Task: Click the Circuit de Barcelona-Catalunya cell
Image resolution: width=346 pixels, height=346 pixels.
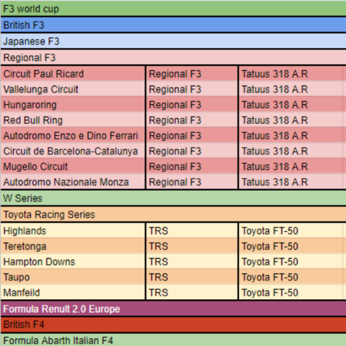Action: coord(73,151)
